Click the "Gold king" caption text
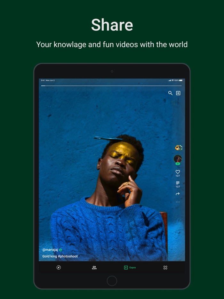Viewport: 224px width, 299px height. point(50,256)
